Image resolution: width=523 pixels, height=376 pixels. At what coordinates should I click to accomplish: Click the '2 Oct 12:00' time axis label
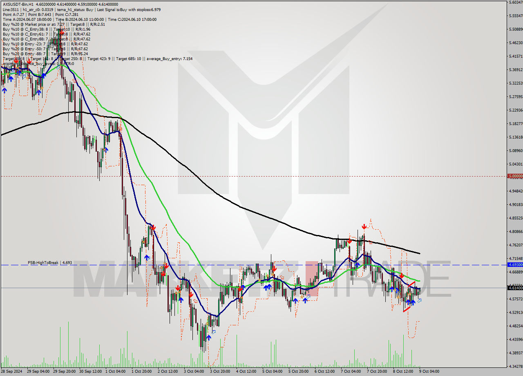168,372
